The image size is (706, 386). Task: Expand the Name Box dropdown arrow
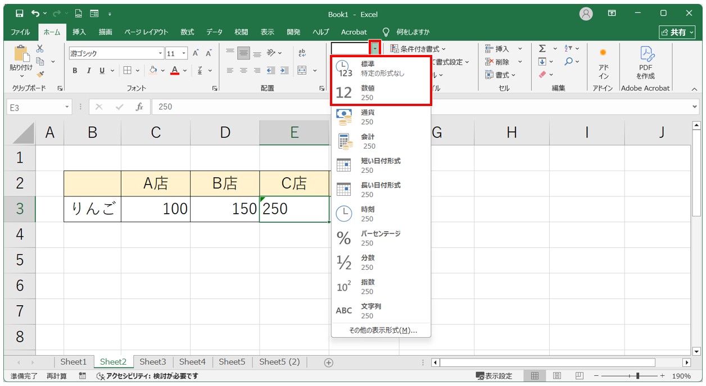click(x=67, y=107)
